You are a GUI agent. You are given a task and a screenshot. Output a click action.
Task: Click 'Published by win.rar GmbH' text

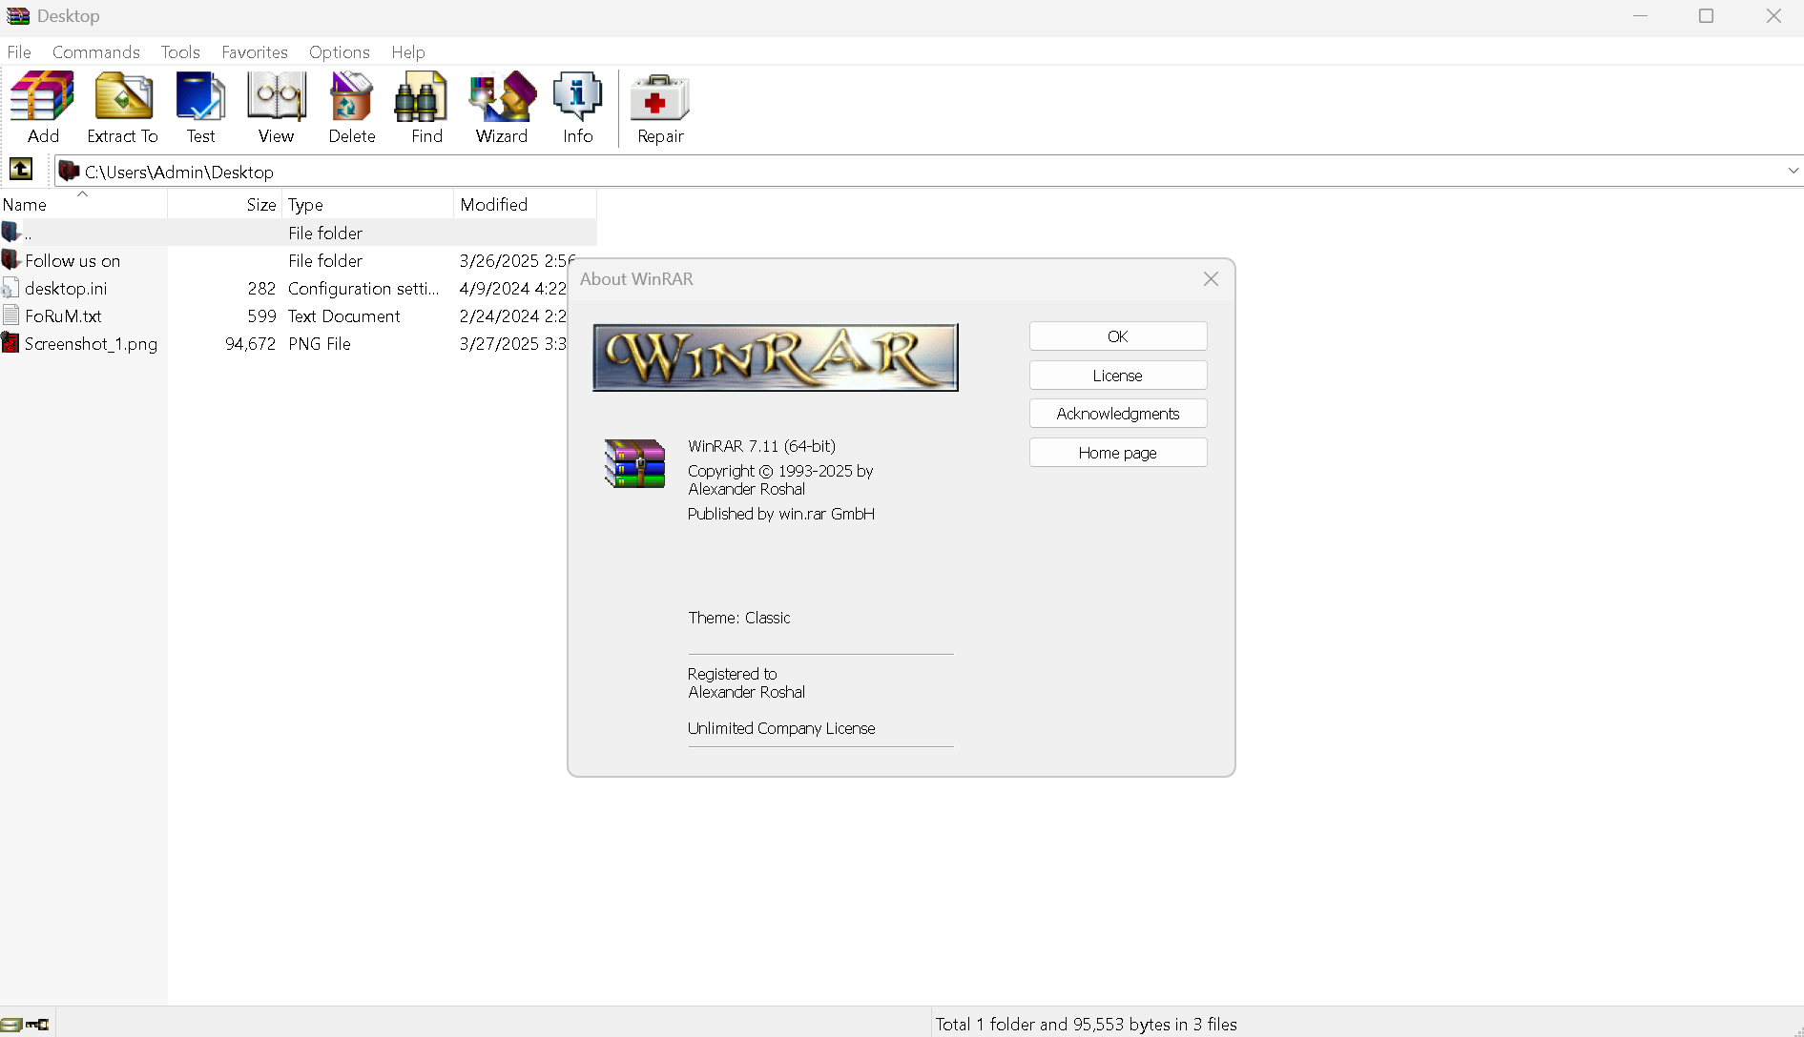tap(781, 514)
